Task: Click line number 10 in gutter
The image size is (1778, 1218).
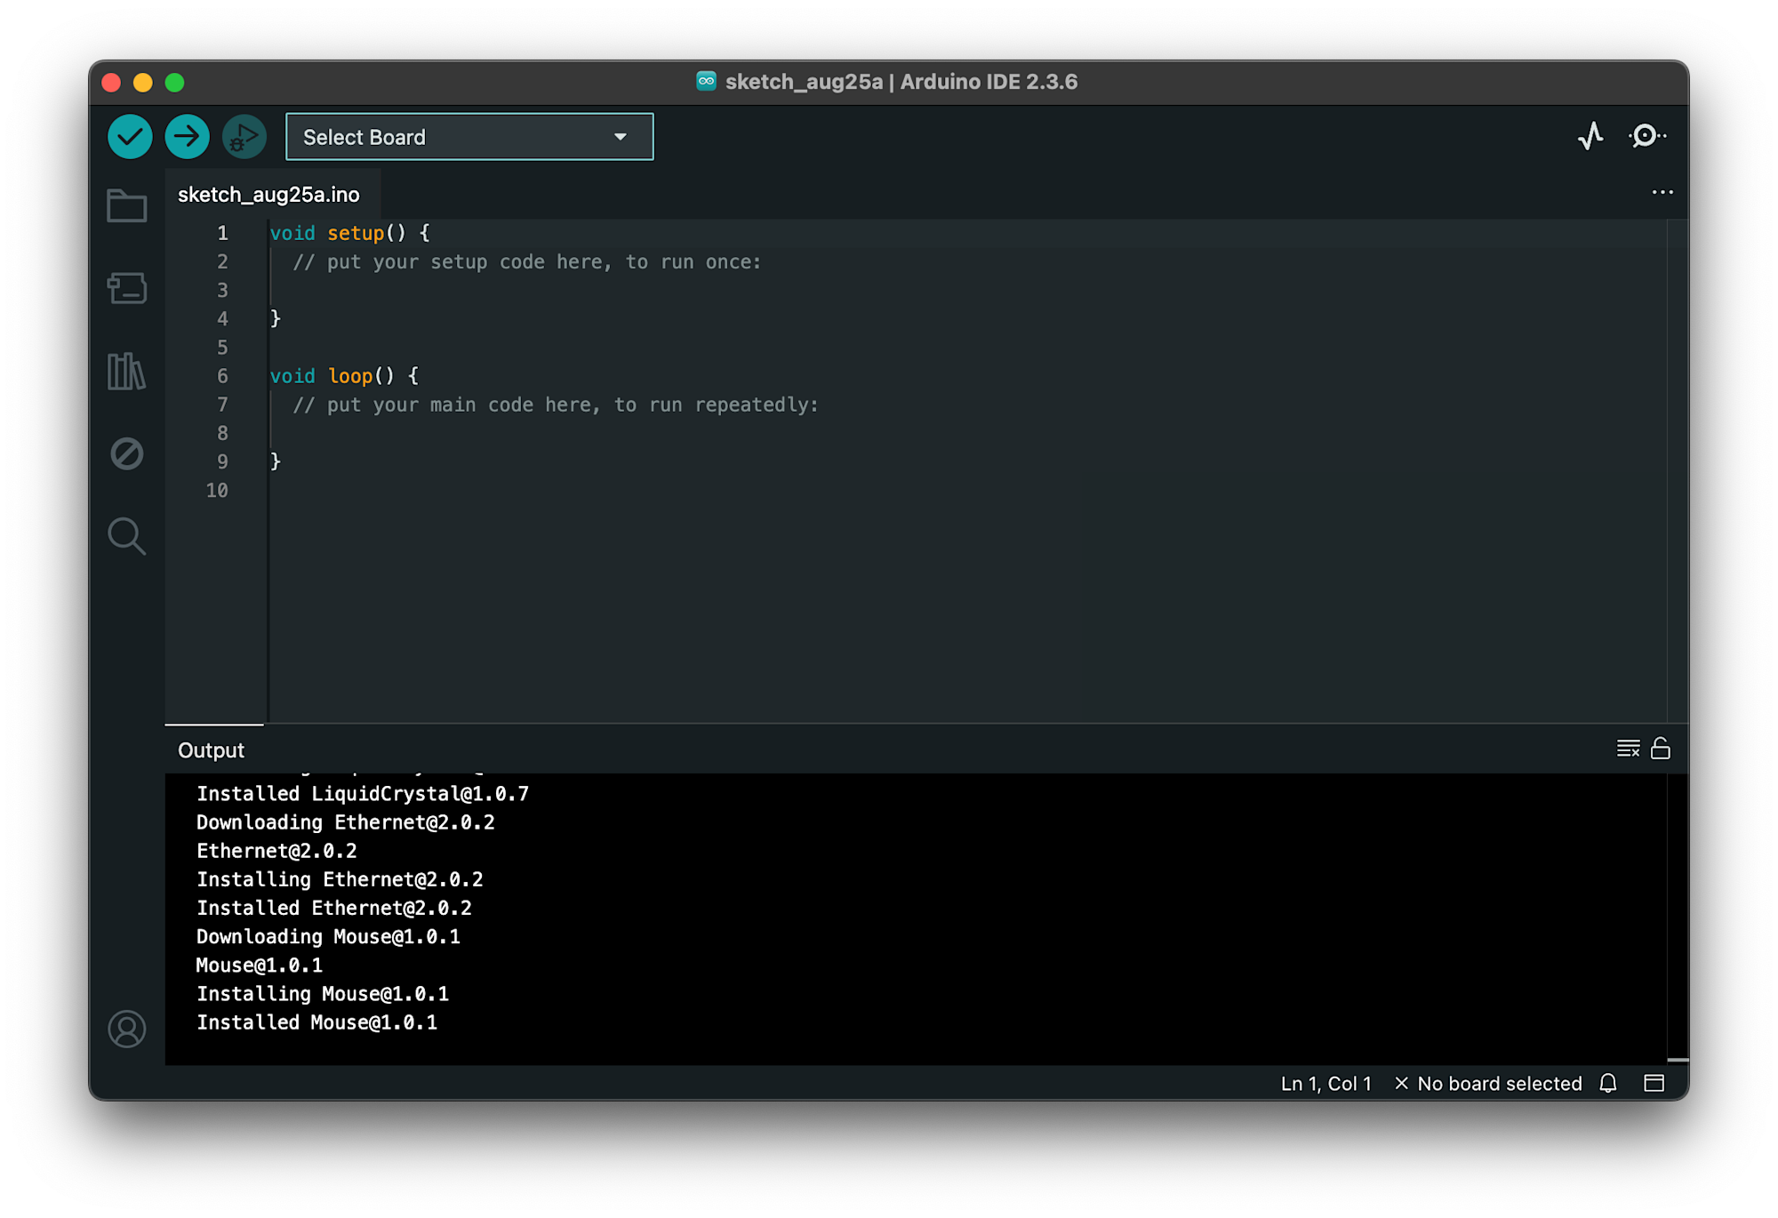Action: click(x=217, y=490)
